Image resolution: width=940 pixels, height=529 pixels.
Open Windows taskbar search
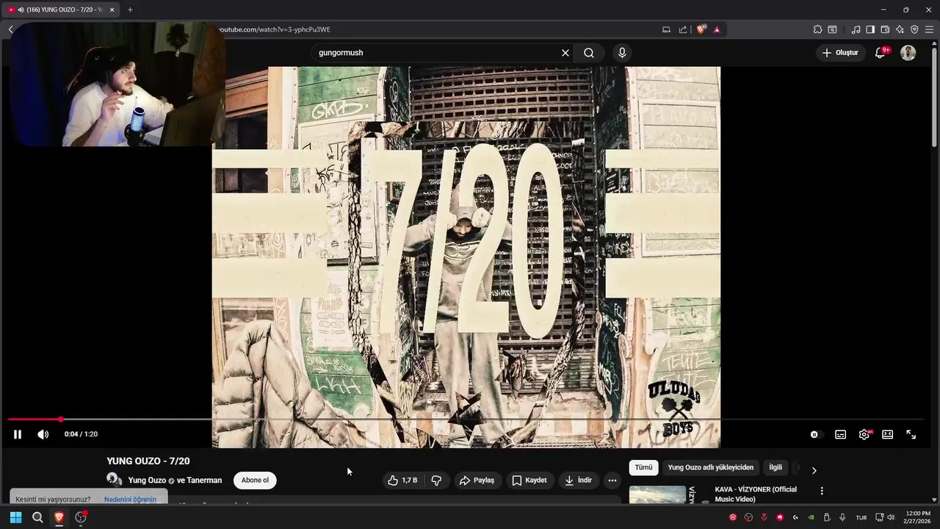[x=37, y=517]
